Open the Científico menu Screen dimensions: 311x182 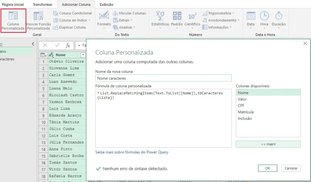192,20
